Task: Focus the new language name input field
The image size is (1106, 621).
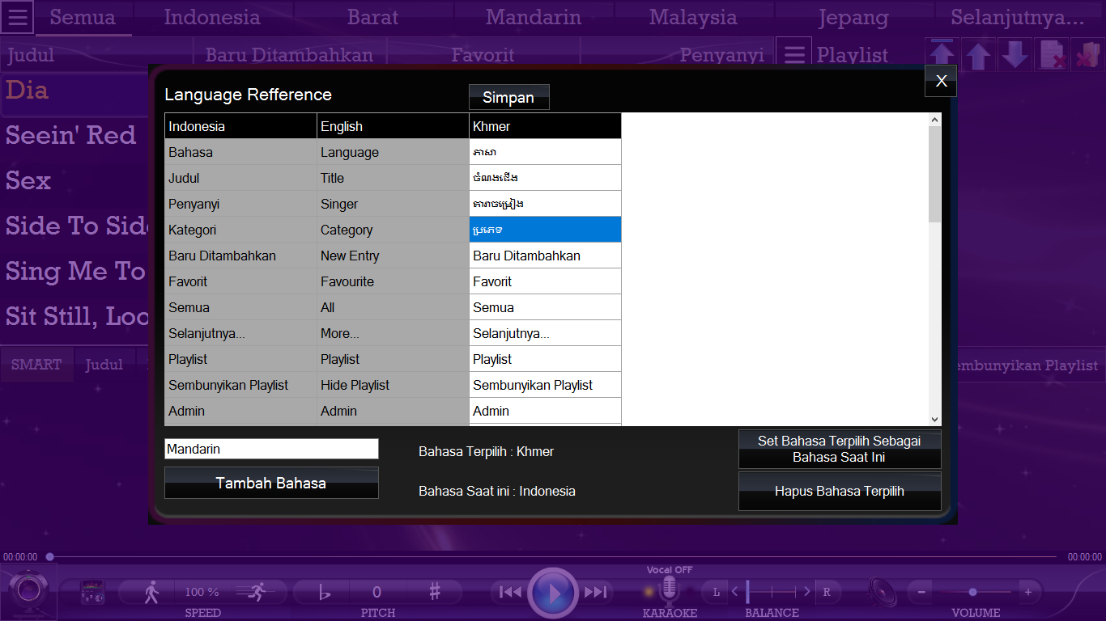Action: (x=271, y=449)
